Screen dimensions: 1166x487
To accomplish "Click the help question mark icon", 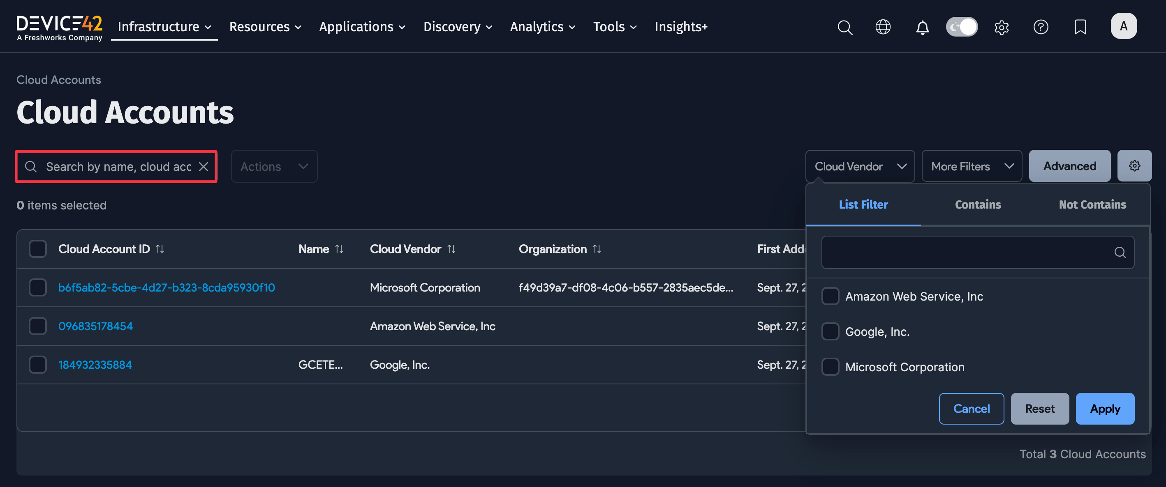I will click(x=1041, y=27).
